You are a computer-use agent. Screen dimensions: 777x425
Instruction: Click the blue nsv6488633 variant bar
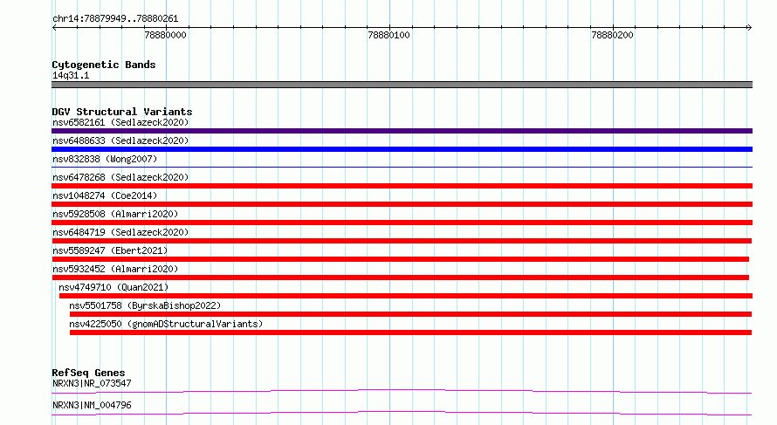402,149
